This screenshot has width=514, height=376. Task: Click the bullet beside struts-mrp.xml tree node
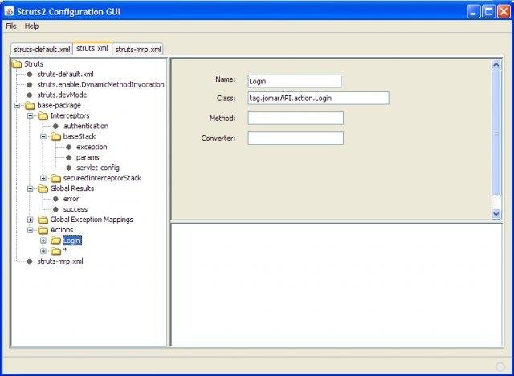click(30, 261)
